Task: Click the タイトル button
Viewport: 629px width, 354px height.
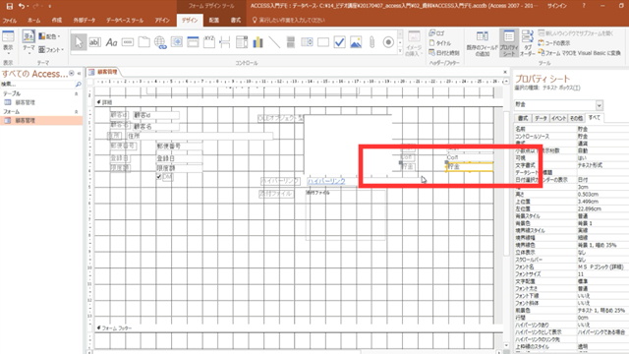Action: pos(440,43)
